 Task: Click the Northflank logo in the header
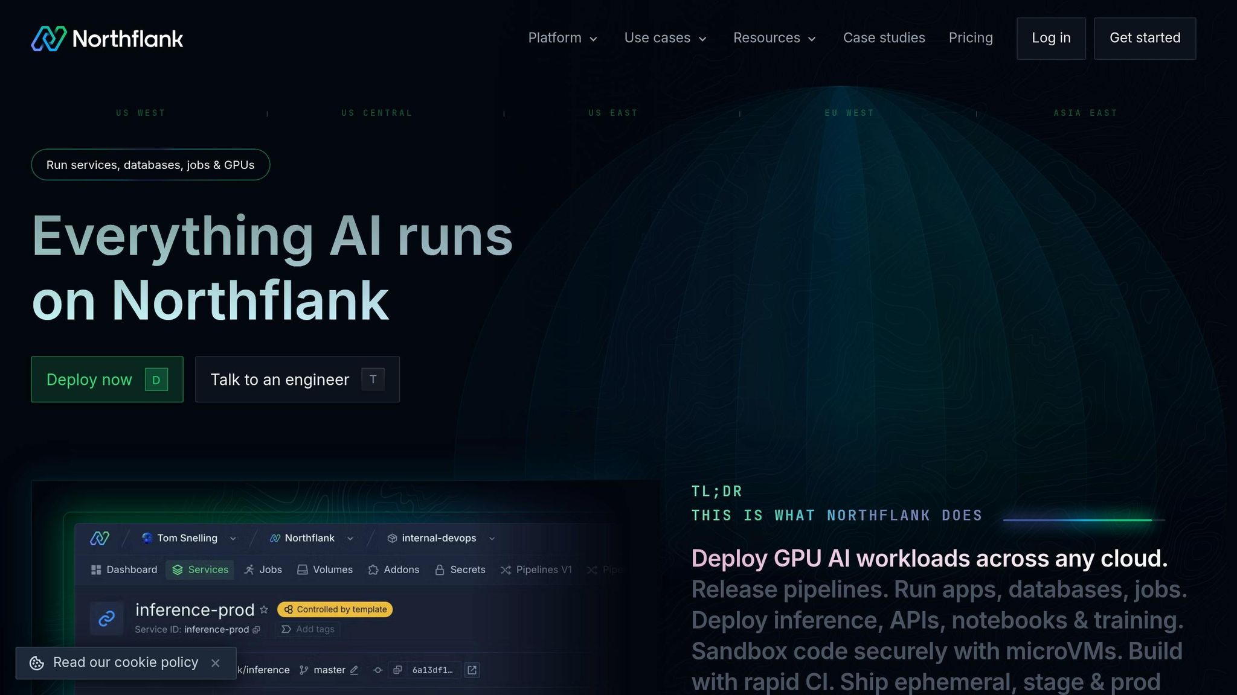(x=107, y=39)
